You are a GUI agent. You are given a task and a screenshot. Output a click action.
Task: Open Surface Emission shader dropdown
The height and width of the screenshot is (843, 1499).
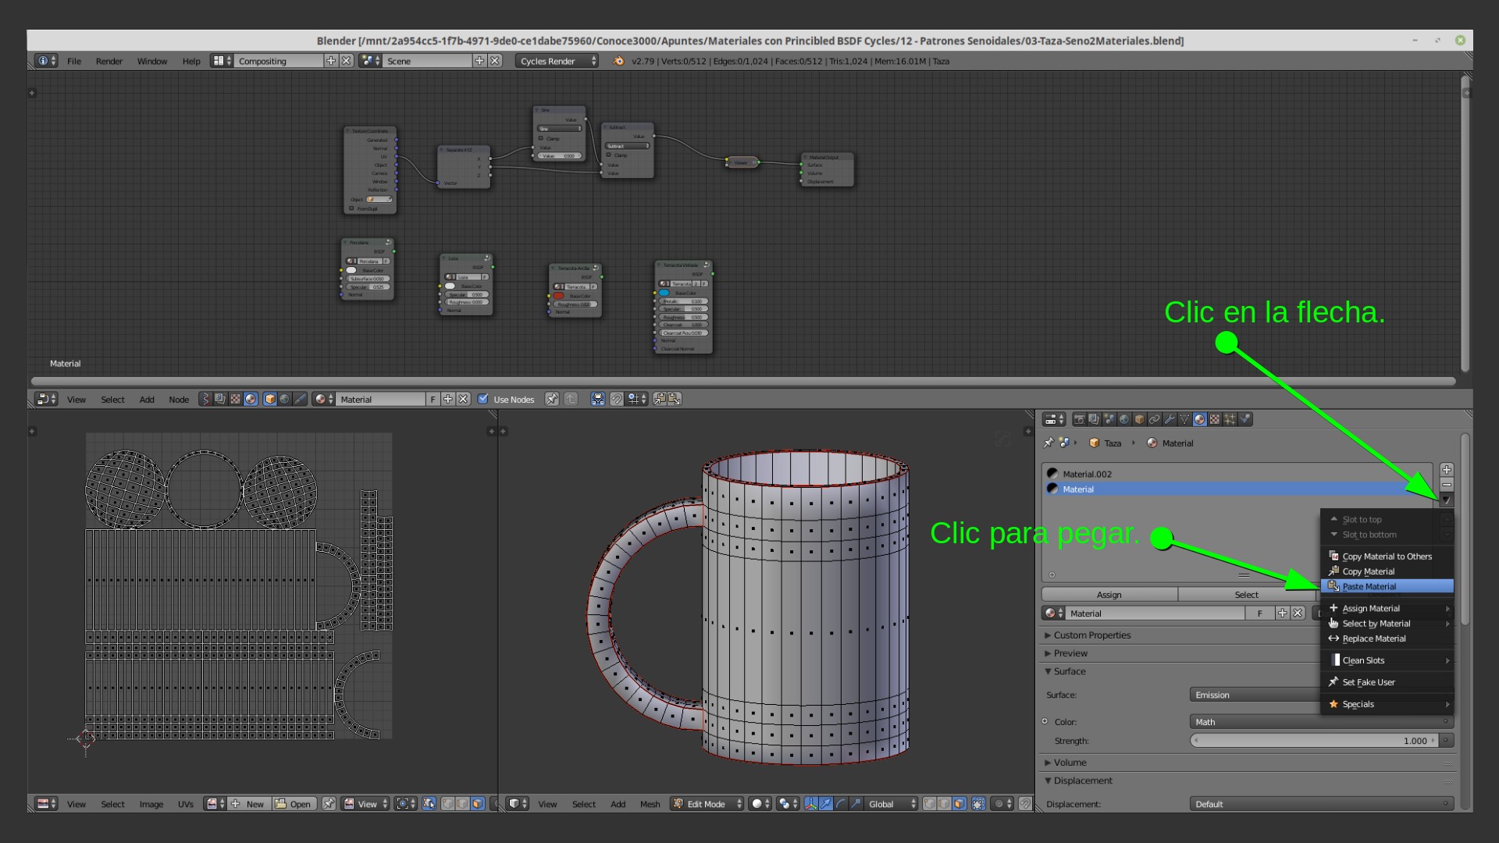[x=1255, y=695]
